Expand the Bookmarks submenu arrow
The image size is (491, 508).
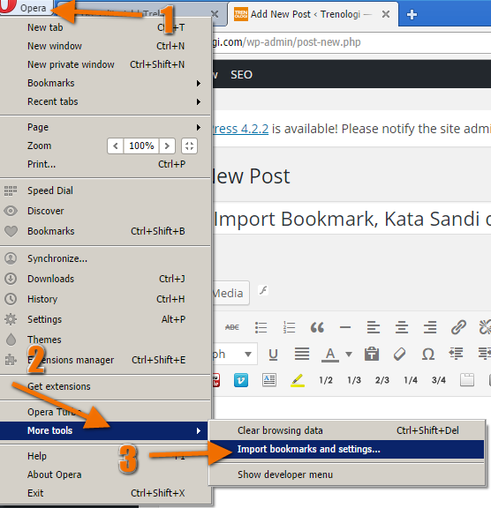point(199,83)
